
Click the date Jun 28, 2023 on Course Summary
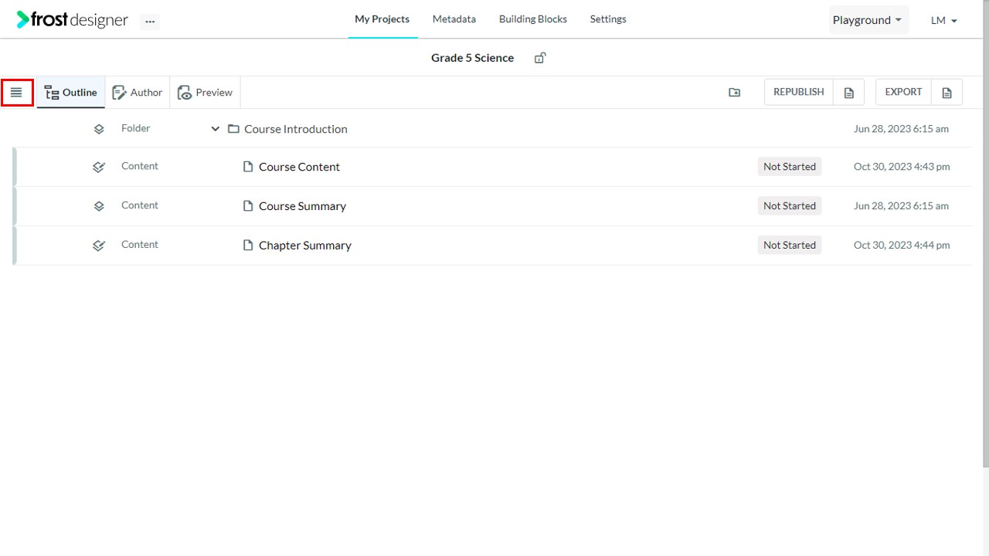(x=901, y=206)
